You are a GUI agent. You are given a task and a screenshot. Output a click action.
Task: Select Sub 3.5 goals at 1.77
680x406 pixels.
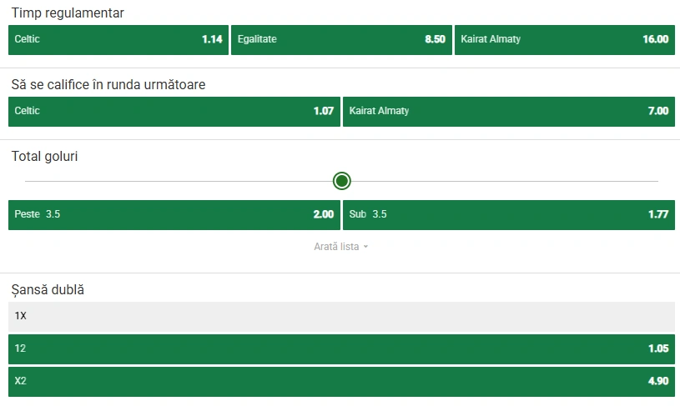[x=509, y=215]
